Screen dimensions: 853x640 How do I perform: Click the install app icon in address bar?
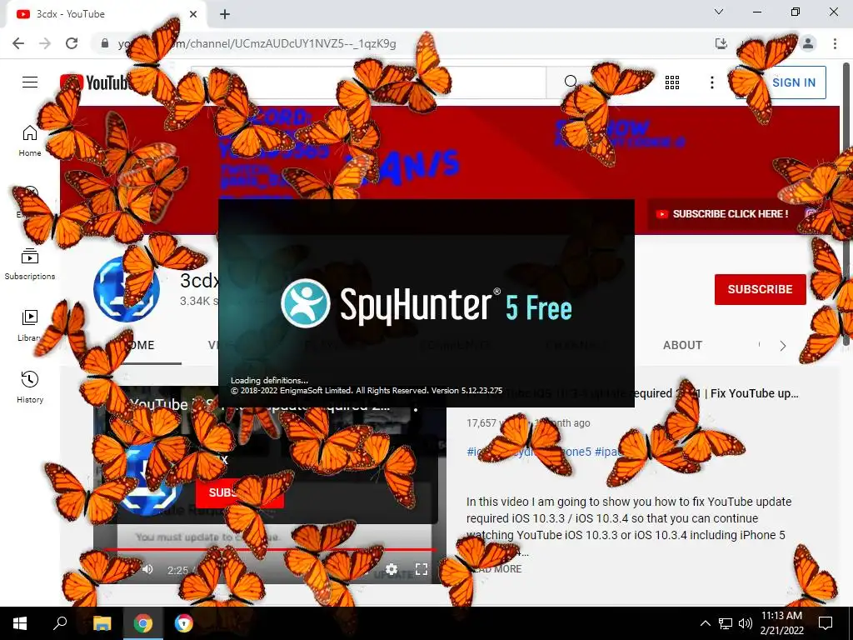tap(721, 43)
